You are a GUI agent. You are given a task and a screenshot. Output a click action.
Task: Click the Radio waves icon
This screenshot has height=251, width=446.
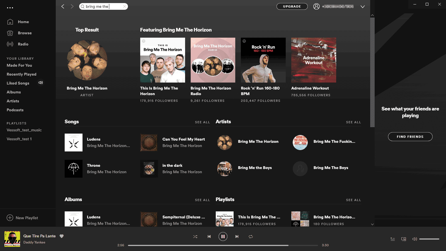(10, 44)
